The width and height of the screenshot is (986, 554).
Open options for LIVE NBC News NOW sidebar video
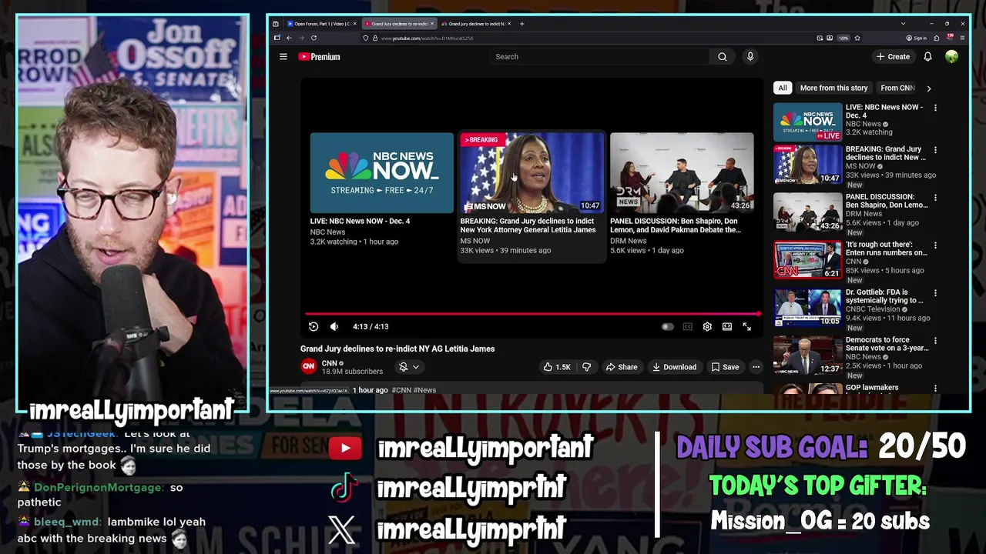[935, 108]
